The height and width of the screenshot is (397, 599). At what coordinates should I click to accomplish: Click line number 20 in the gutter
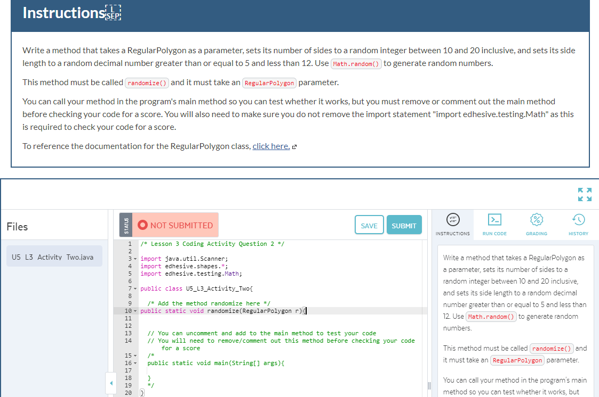128,393
